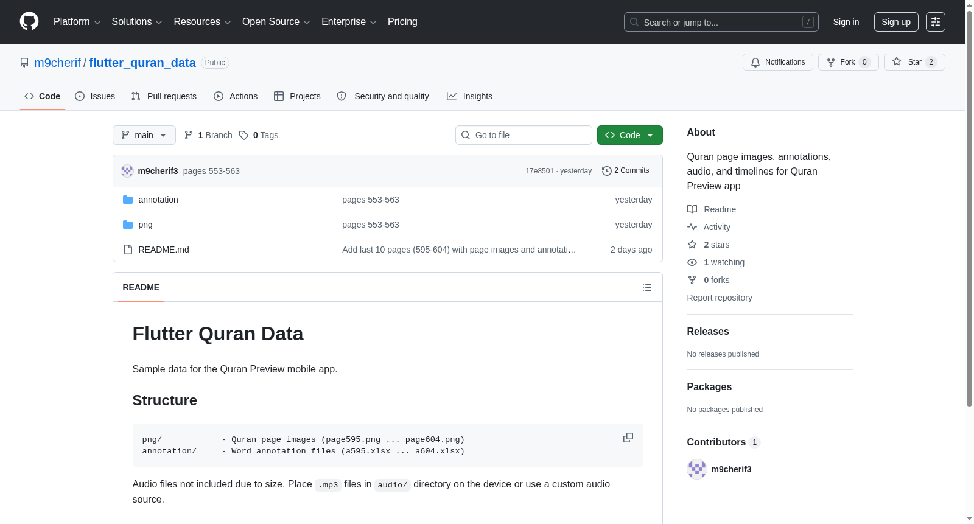The image size is (974, 524).
Task: Click the Insights graph icon
Action: tap(452, 96)
